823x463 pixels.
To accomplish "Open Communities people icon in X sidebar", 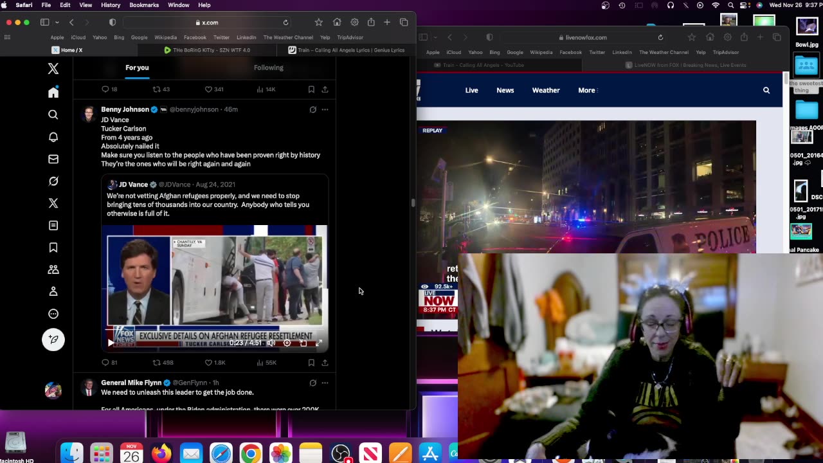I will click(53, 269).
